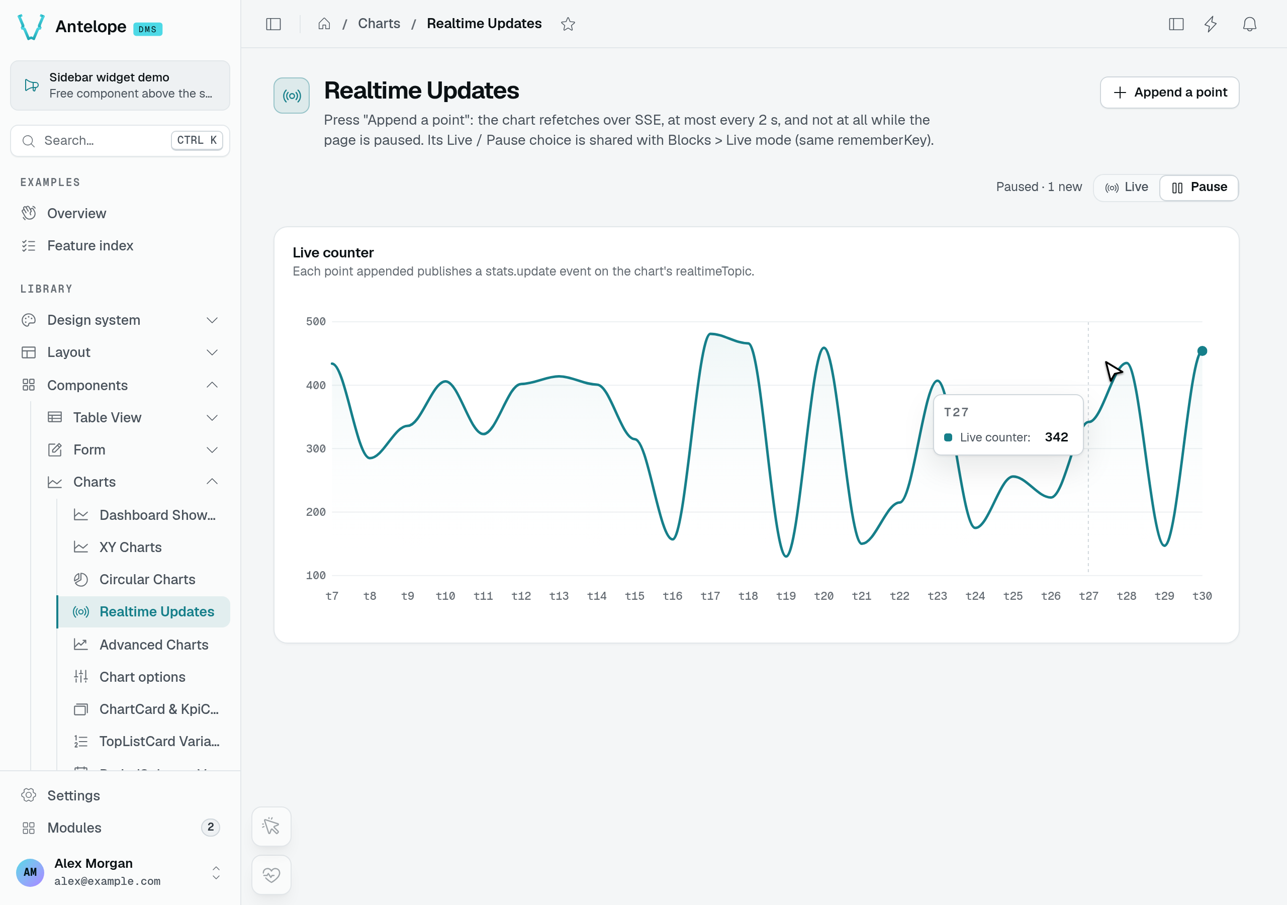Expand the Table View submenu
The width and height of the screenshot is (1287, 905).
[x=133, y=417]
